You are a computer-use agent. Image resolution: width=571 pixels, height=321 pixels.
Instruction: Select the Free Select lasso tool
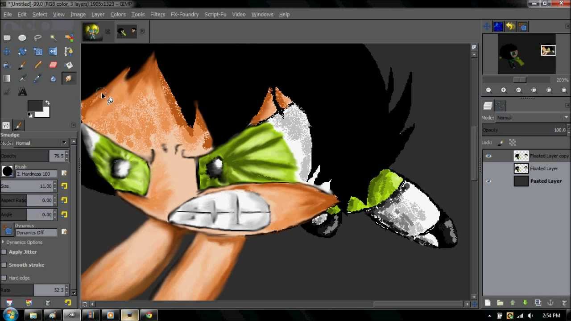click(38, 38)
